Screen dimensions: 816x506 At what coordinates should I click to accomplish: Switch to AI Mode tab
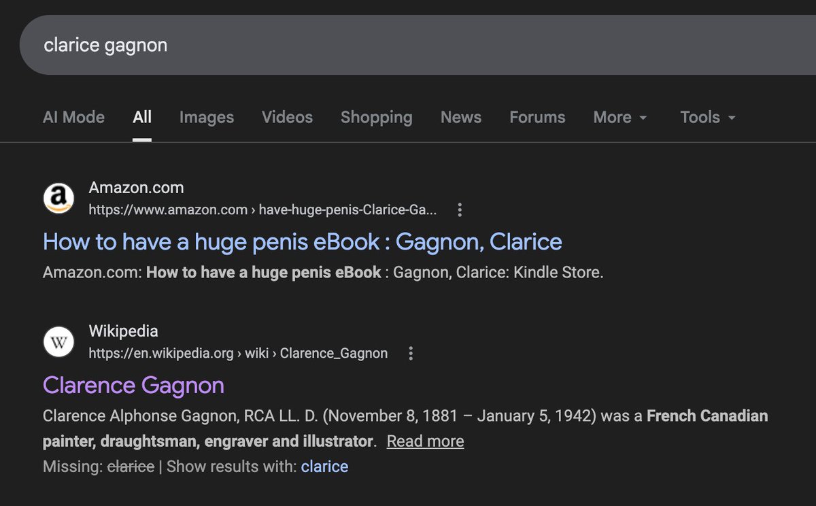[73, 117]
